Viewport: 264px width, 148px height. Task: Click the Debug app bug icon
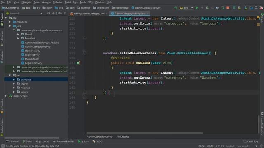coord(207,8)
